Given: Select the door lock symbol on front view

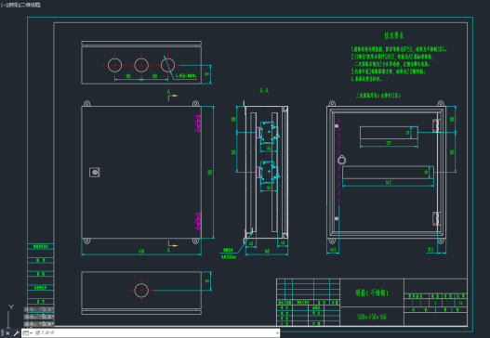Looking at the screenshot, I should click(x=95, y=173).
